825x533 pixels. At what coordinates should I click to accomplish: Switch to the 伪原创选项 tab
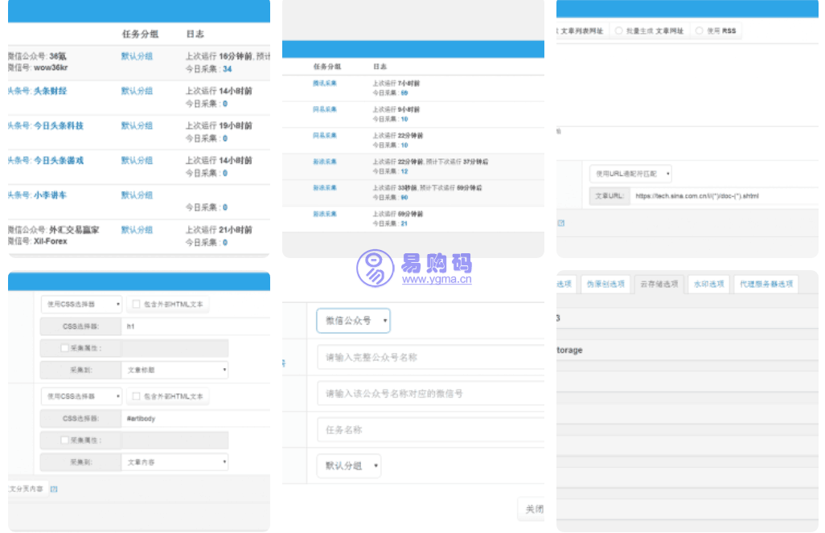click(605, 284)
